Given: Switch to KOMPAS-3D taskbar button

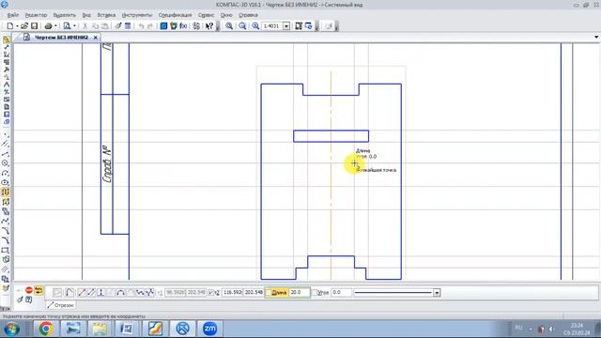Looking at the screenshot, I should [x=182, y=329].
